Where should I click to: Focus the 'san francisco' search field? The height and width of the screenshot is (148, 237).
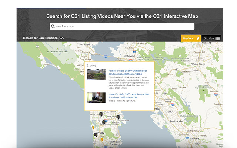122,26
